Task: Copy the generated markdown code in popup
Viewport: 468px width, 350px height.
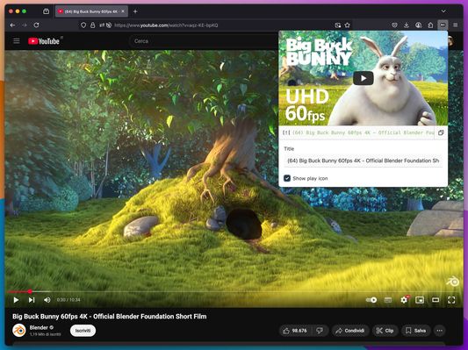Action: [x=441, y=132]
